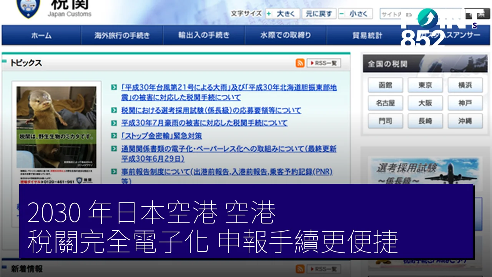Image resolution: width=492 pixels, height=277 pixels.
Task: Click the 選考採用試験 airplane banner
Action: point(425,170)
